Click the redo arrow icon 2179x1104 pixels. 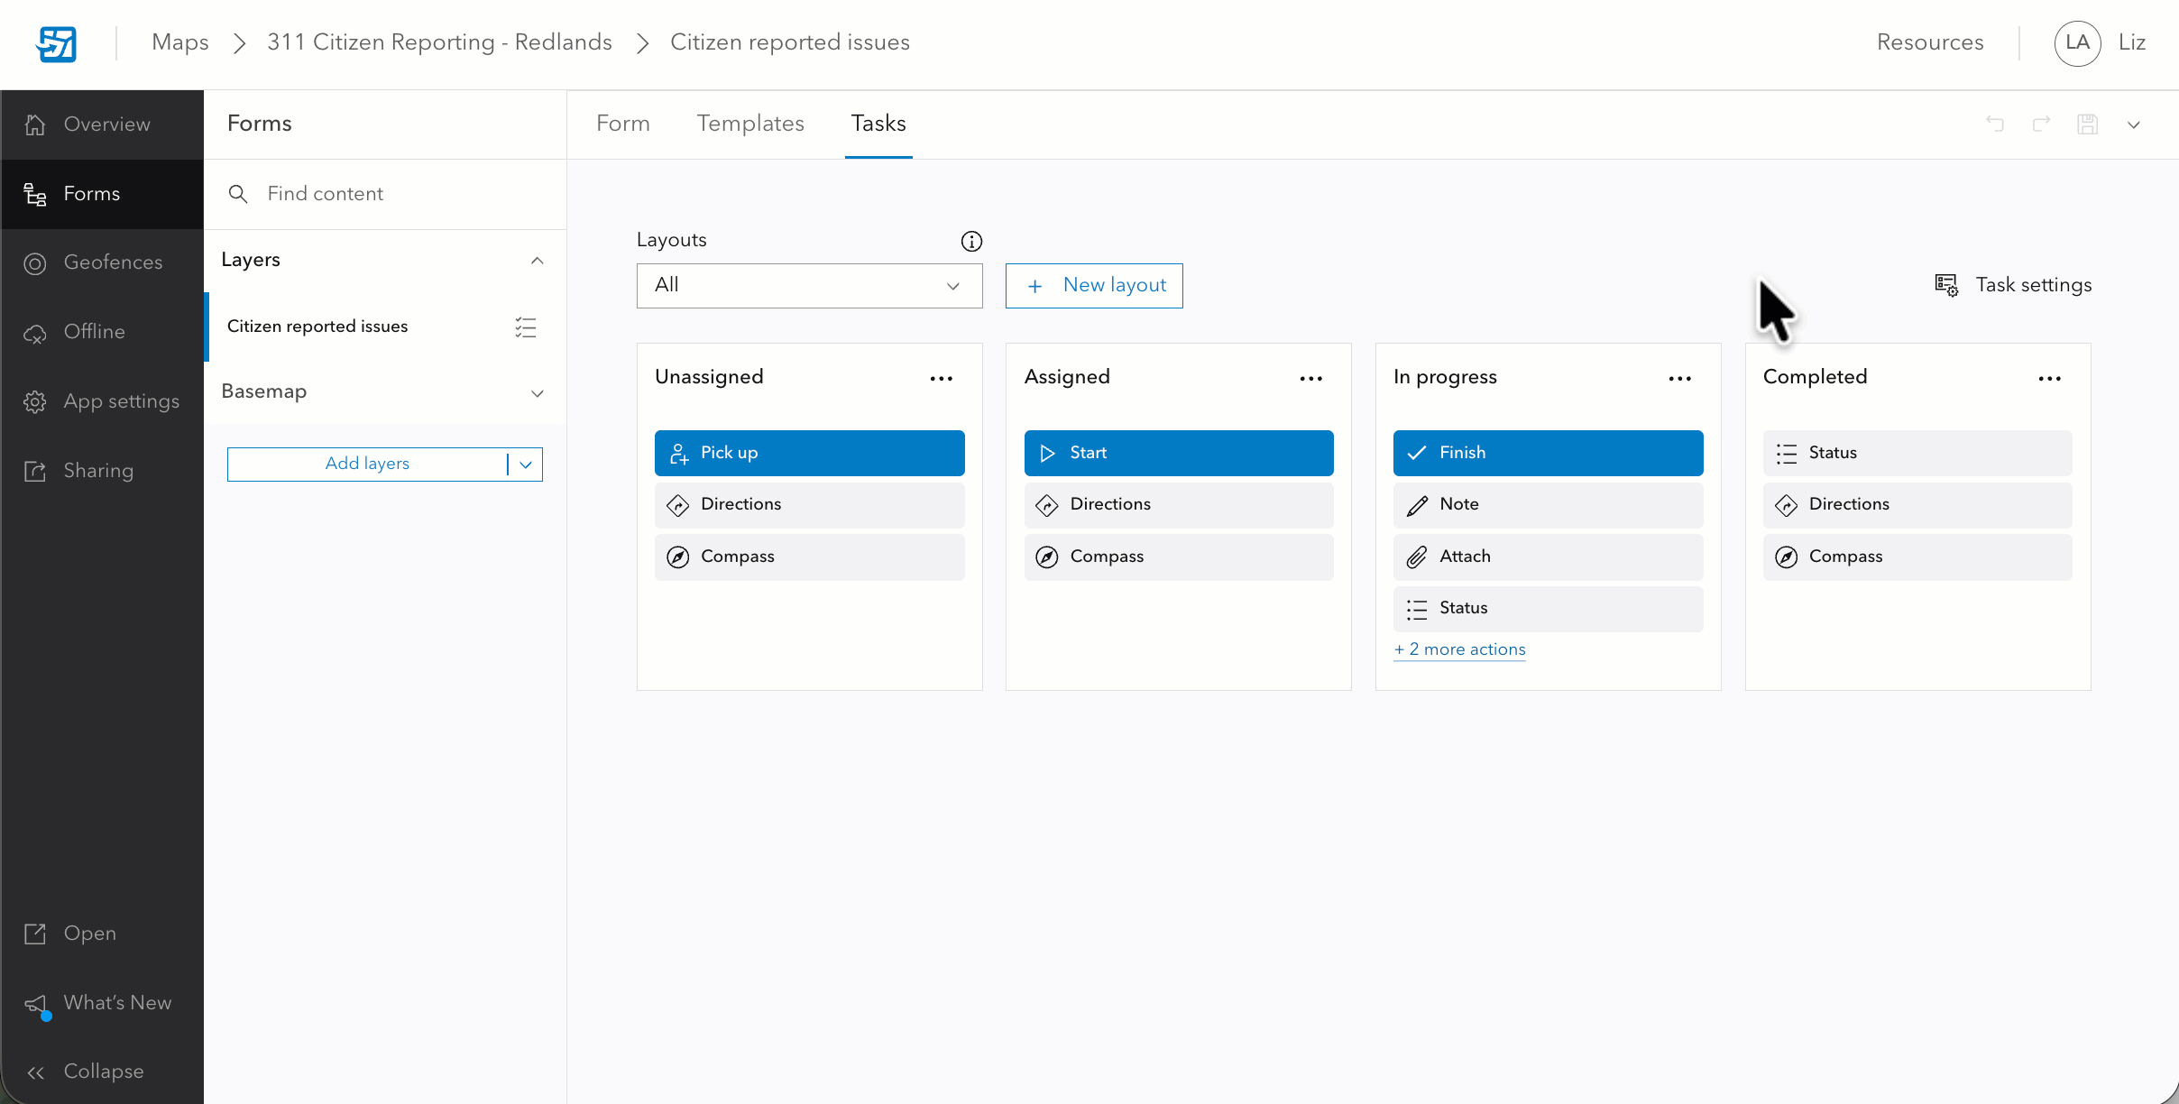point(2042,124)
